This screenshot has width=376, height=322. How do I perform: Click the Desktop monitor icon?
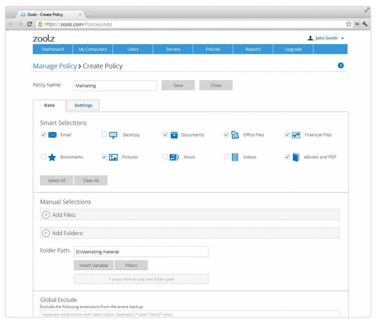pyautogui.click(x=113, y=135)
